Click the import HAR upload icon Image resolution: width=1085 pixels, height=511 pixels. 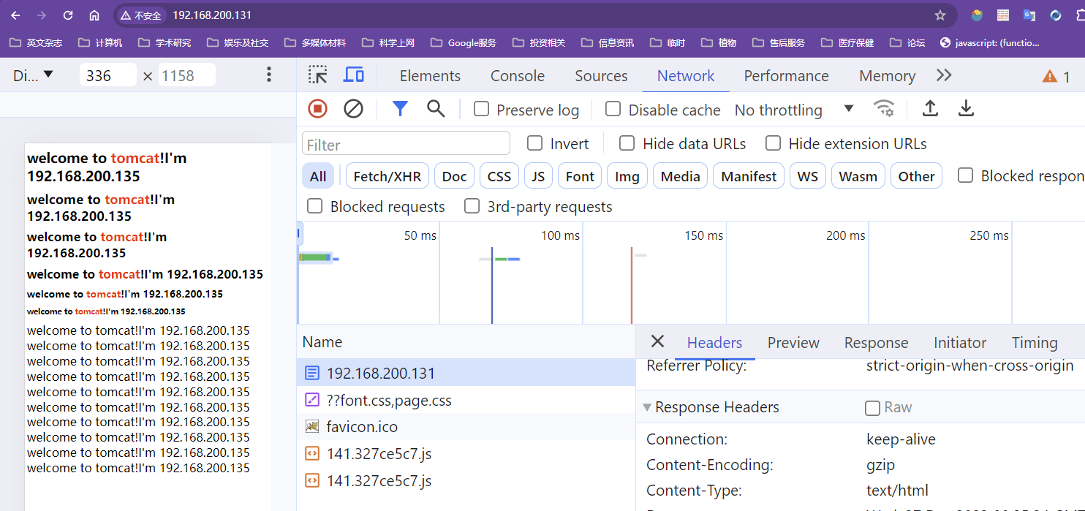pyautogui.click(x=929, y=109)
